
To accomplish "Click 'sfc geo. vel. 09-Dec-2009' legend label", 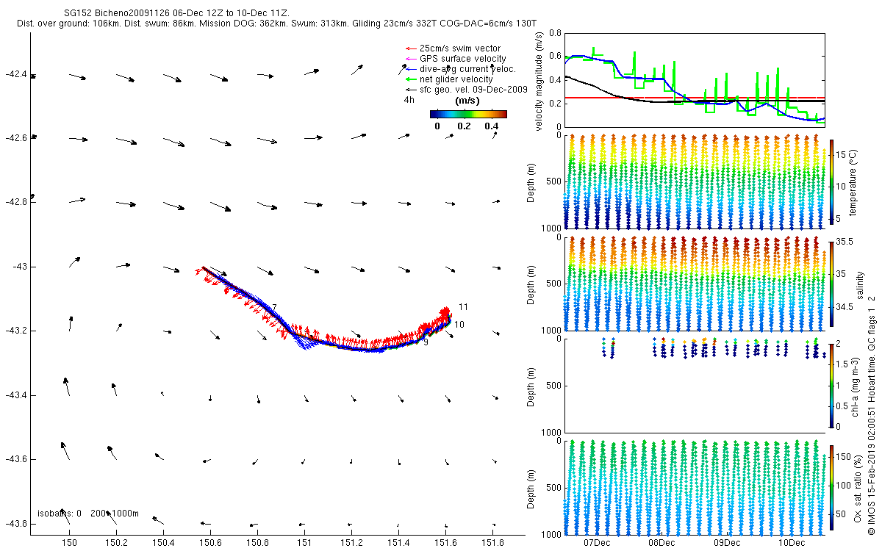I will pos(473,89).
